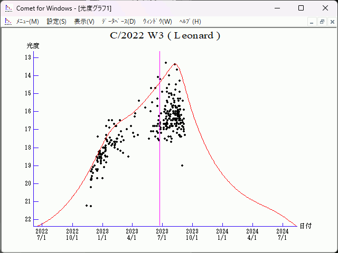Open the データベース(D) database menu

(118, 22)
